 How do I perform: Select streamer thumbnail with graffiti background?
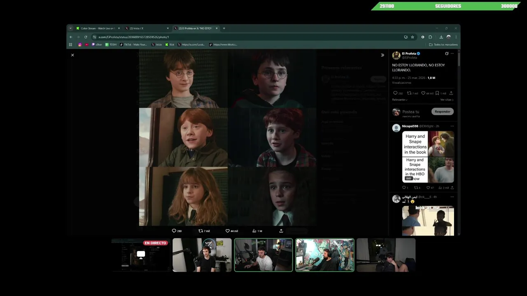(325, 255)
